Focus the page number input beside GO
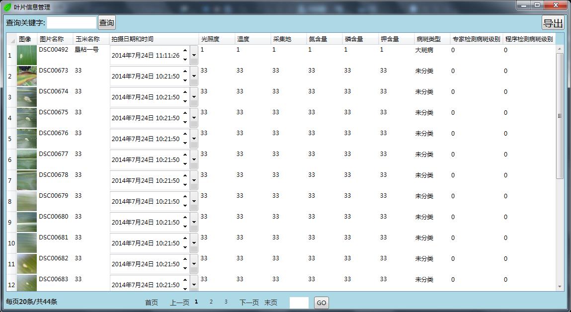This screenshot has width=571, height=312. [299, 303]
